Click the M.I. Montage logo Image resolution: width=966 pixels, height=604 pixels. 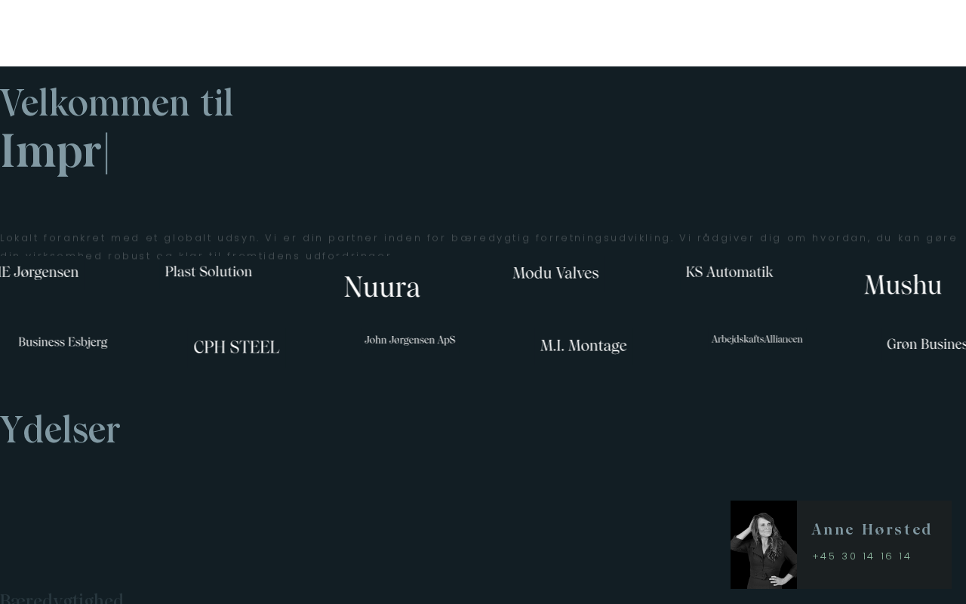tap(583, 346)
